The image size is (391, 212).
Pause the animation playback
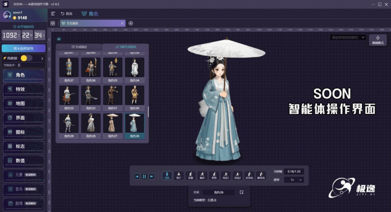(144, 176)
